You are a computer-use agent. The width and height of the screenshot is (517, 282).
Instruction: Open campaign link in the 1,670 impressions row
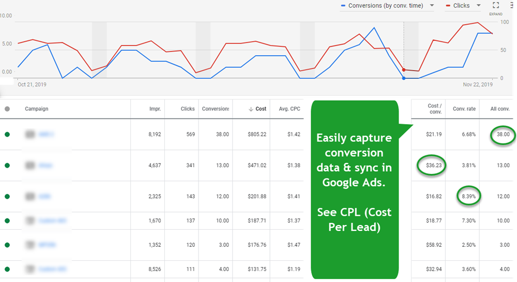pos(52,220)
